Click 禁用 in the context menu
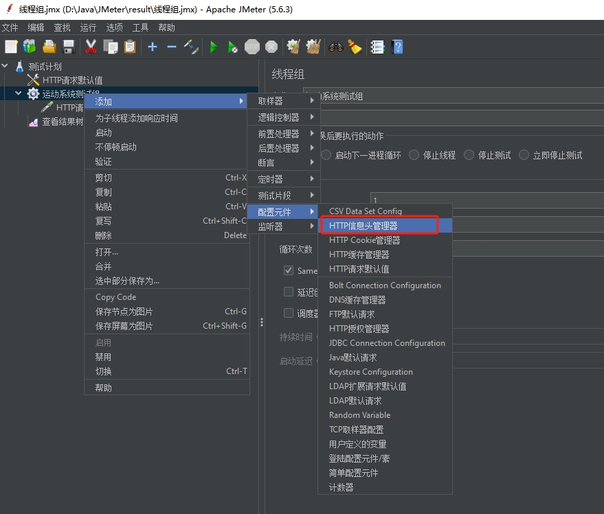The width and height of the screenshot is (604, 514). coord(103,357)
